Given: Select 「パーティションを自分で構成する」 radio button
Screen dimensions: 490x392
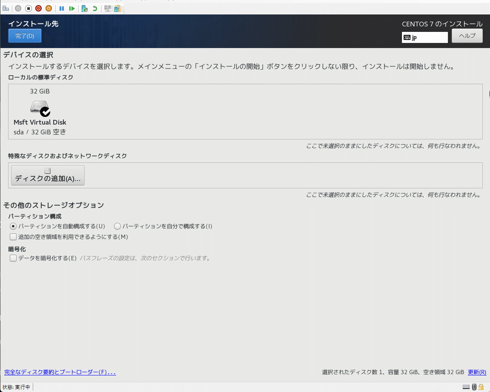Looking at the screenshot, I should click(117, 226).
